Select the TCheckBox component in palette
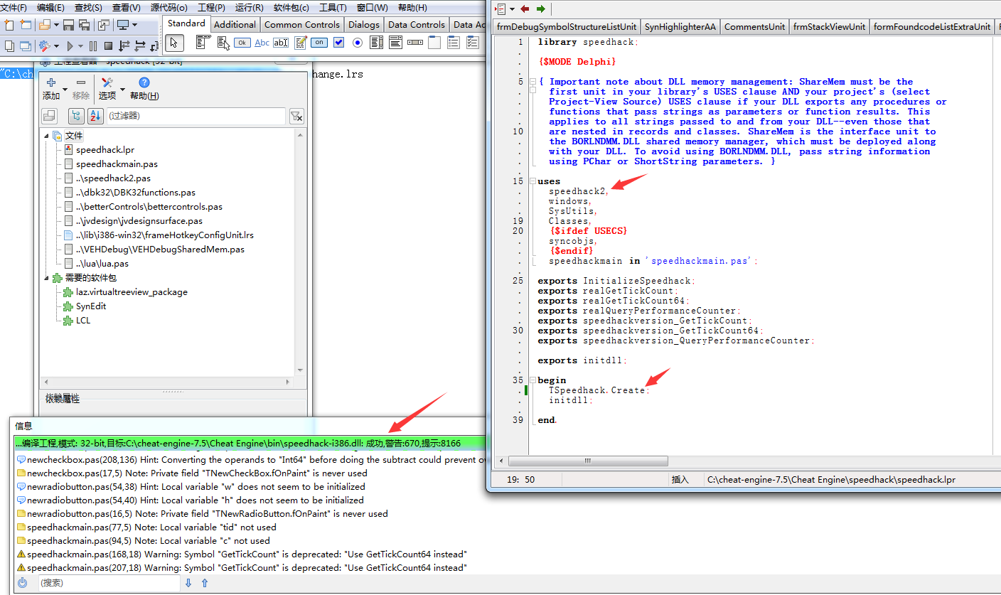 click(x=338, y=43)
